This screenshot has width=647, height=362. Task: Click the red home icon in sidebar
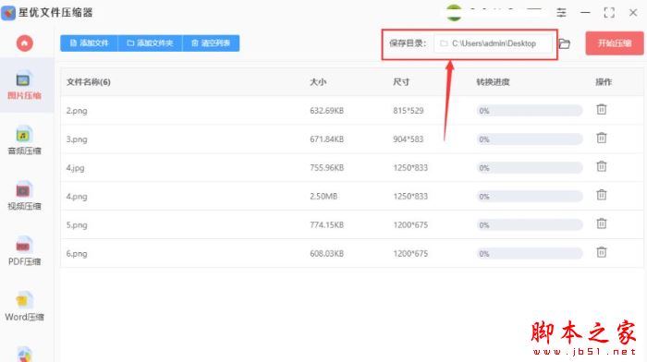24,42
